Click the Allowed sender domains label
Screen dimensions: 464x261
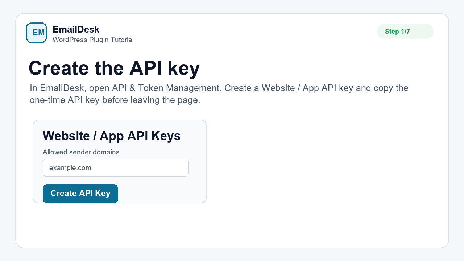coord(81,152)
